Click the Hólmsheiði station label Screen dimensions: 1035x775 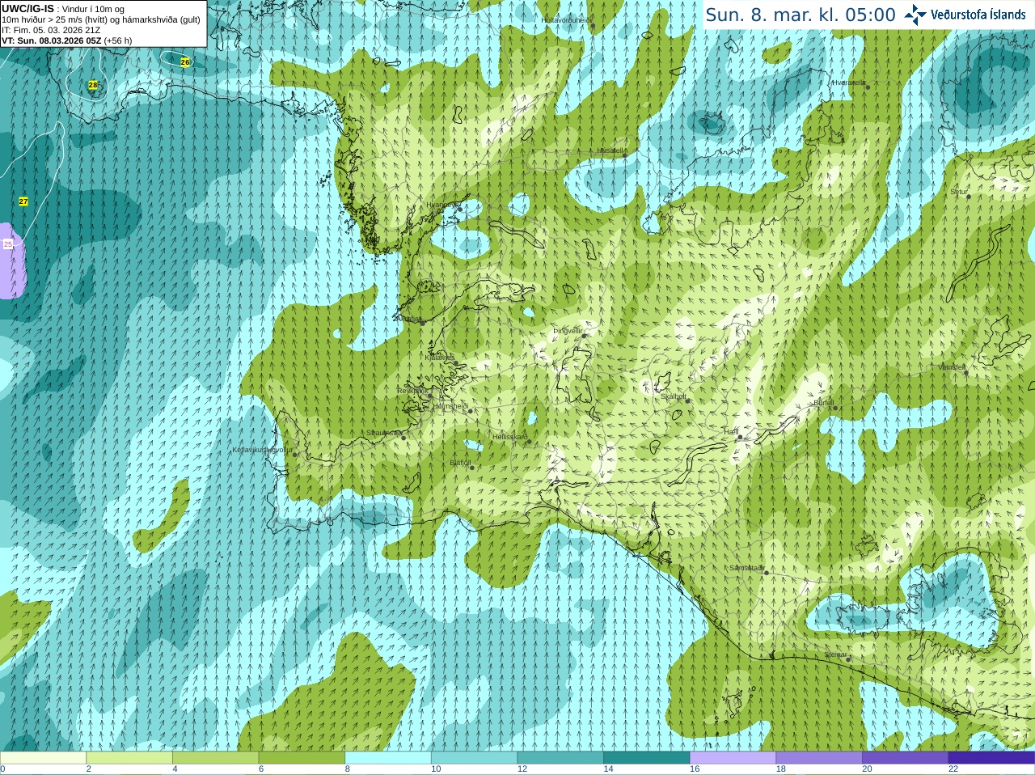[450, 406]
